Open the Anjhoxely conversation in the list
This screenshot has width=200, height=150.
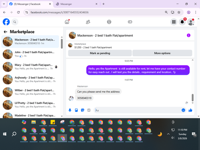pyautogui.click(x=30, y=80)
